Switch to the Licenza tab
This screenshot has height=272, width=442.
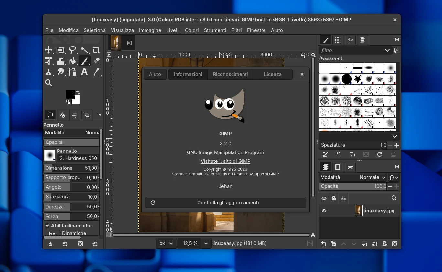point(273,74)
